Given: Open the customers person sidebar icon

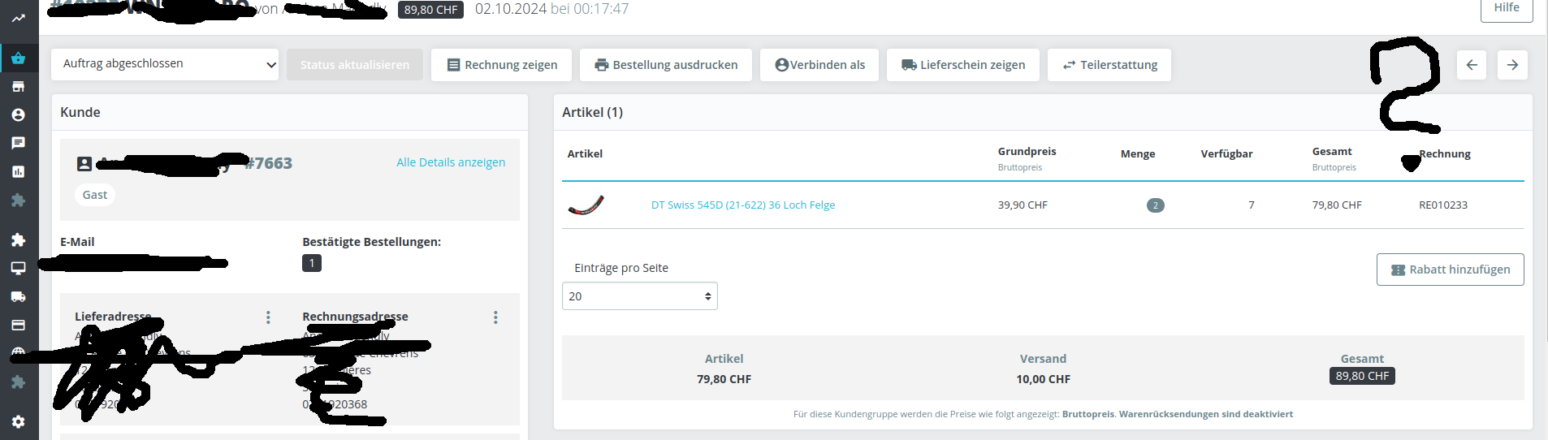Looking at the screenshot, I should point(18,115).
